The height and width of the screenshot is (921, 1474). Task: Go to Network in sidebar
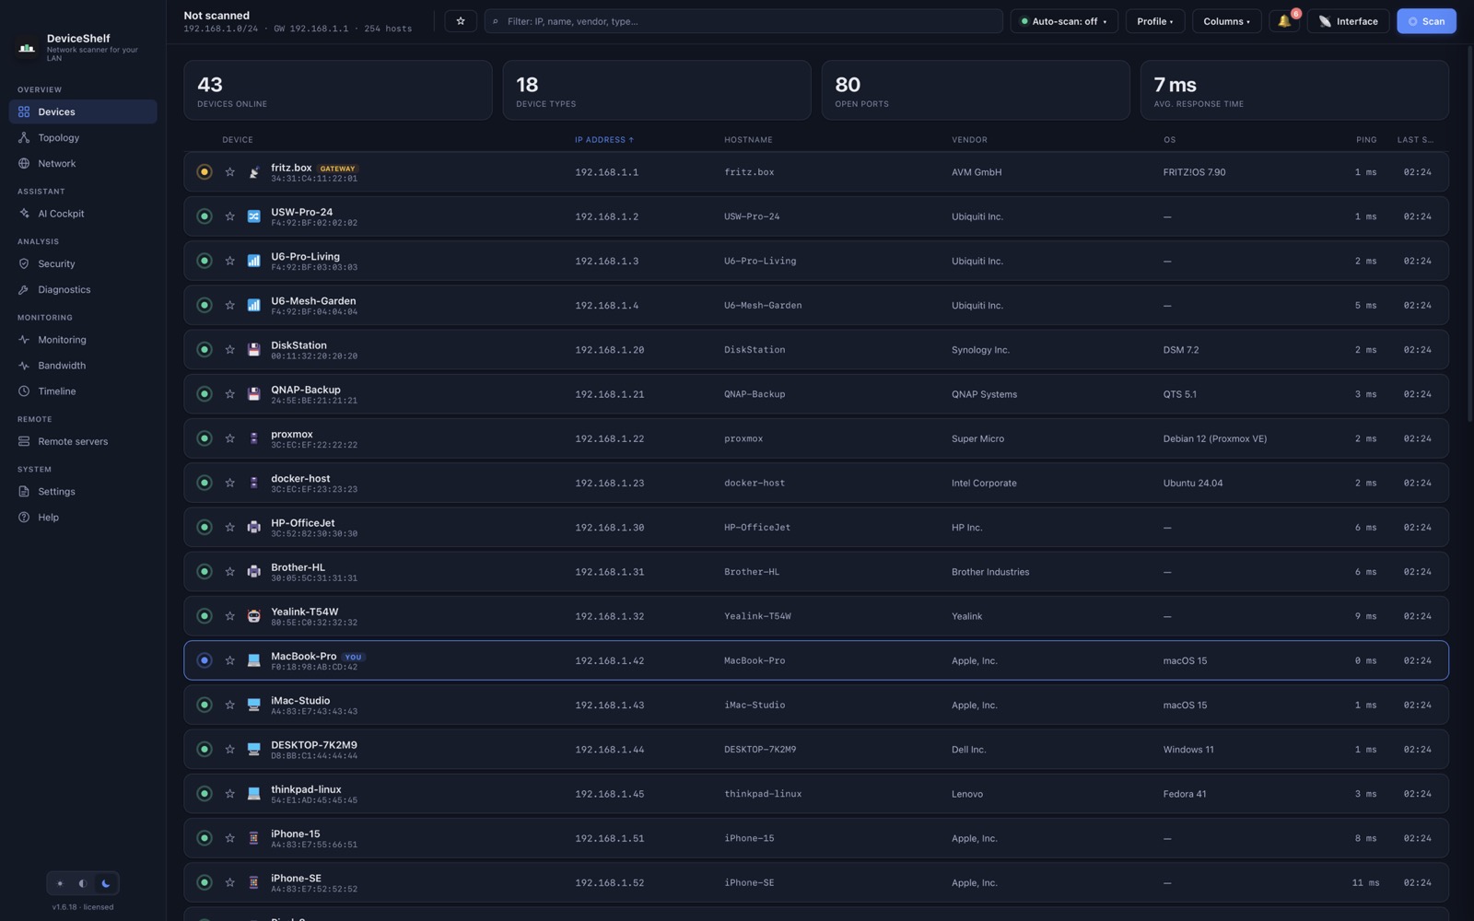(83, 163)
